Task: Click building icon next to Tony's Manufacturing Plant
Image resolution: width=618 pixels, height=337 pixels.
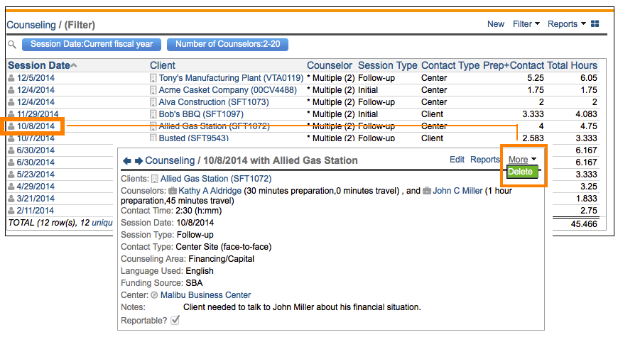Action: (153, 78)
